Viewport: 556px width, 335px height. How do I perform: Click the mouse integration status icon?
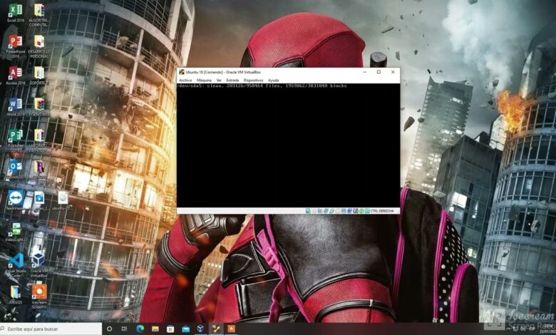(x=361, y=211)
